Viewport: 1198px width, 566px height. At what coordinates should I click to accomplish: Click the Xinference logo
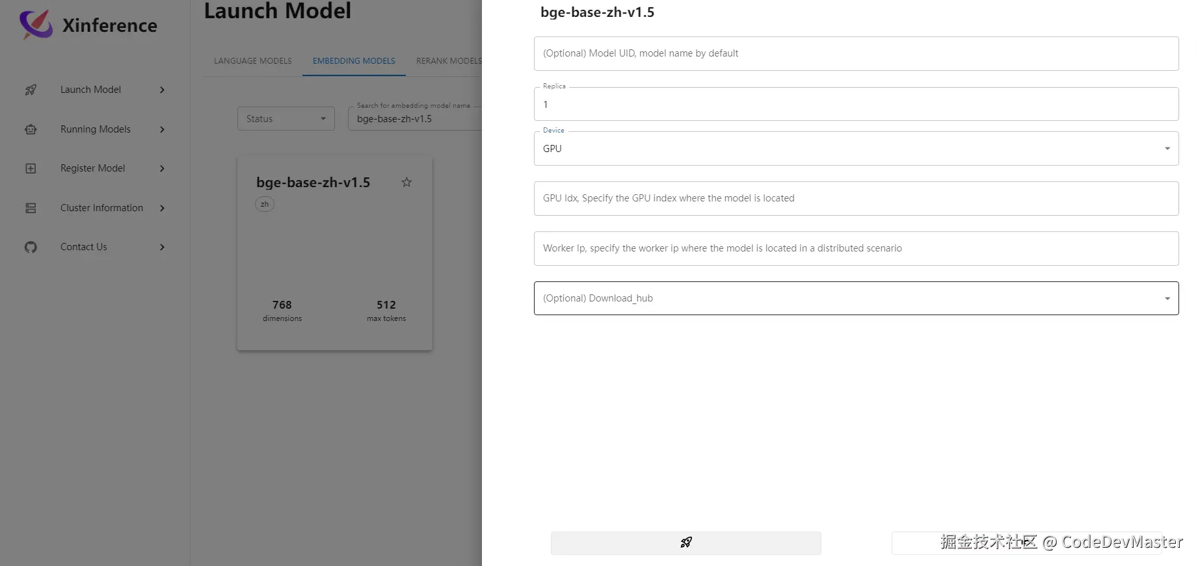click(36, 25)
